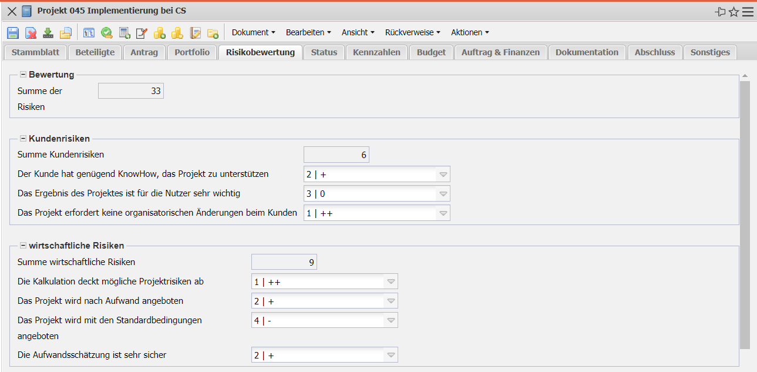Click the Summe Kundenrisiken value field
Image resolution: width=757 pixels, height=372 pixels.
click(x=336, y=155)
